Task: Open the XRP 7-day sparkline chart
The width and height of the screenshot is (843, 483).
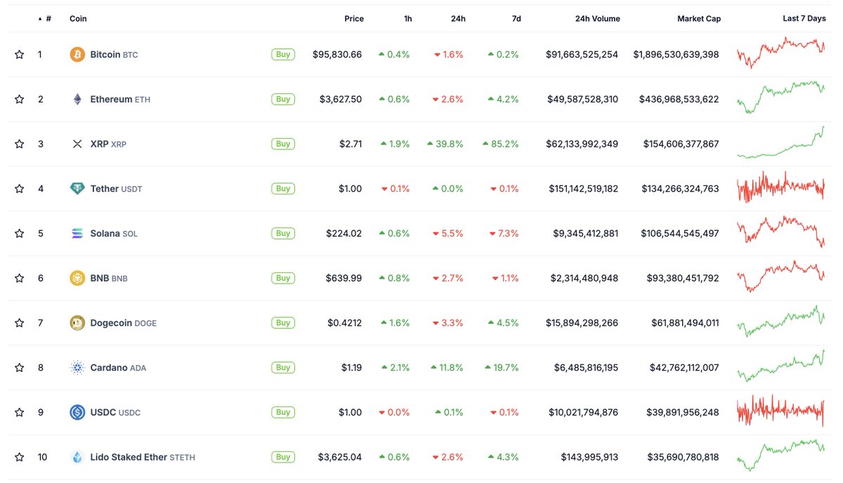Action: [781, 143]
